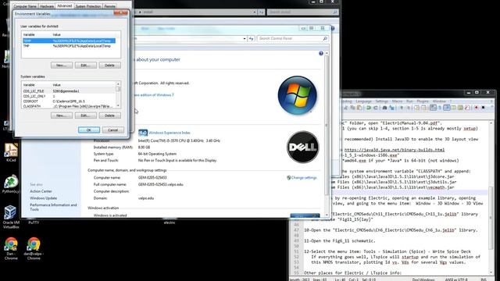Click the Redo arrow in Notepad++ toolbar
Image resolution: width=500 pixels, height=281 pixels.
click(376, 108)
